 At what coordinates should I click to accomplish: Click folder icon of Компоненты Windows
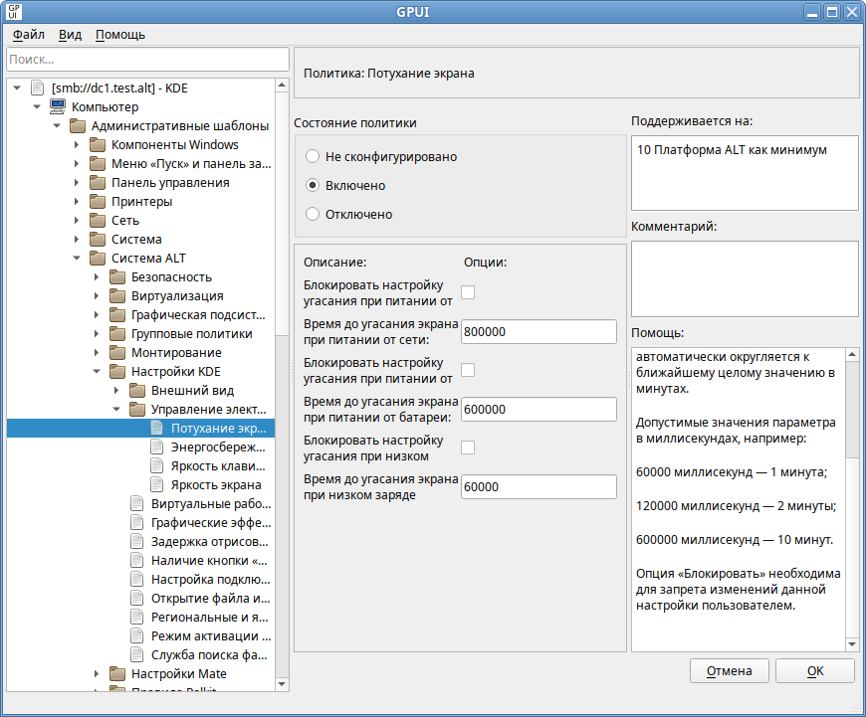[x=98, y=144]
